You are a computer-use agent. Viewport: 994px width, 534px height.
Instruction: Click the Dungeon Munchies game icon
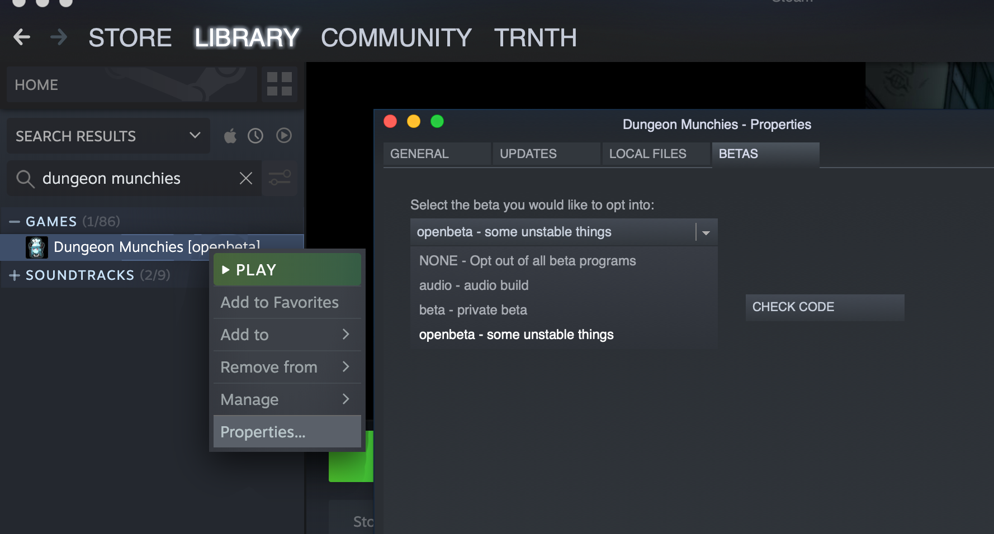click(37, 247)
